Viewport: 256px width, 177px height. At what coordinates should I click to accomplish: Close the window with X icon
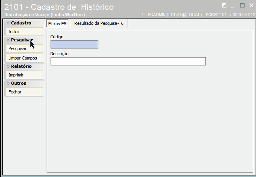pyautogui.click(x=251, y=6)
